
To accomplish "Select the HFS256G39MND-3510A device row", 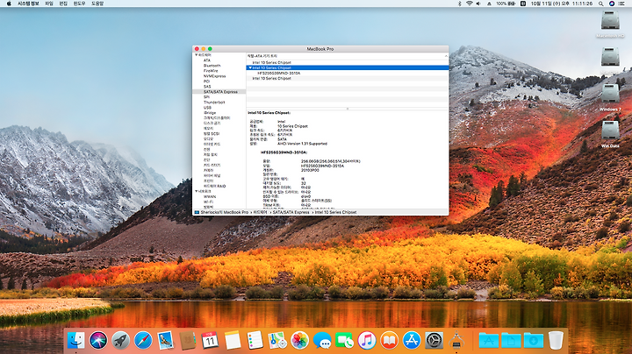I will coord(348,74).
